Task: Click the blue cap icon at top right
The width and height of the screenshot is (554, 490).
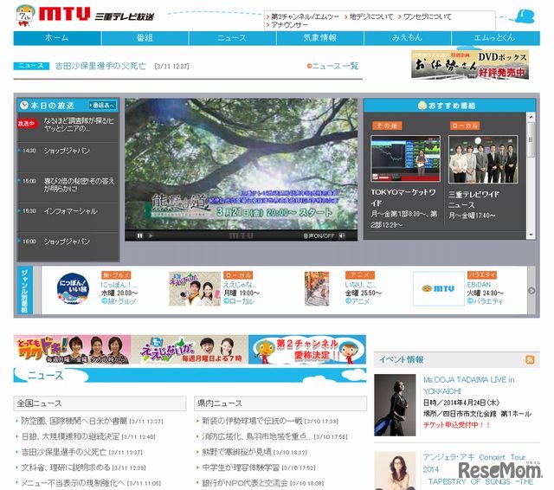Action: [525, 16]
